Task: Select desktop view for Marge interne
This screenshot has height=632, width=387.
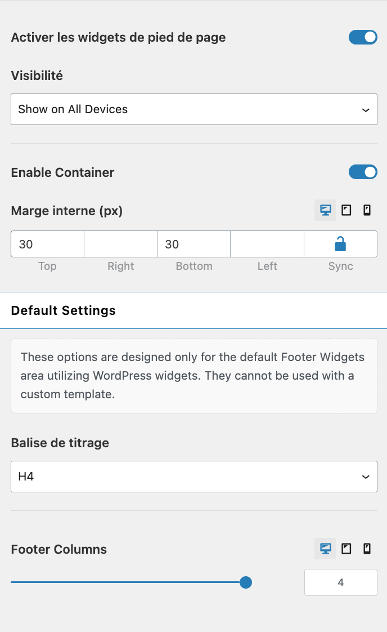Action: [325, 211]
